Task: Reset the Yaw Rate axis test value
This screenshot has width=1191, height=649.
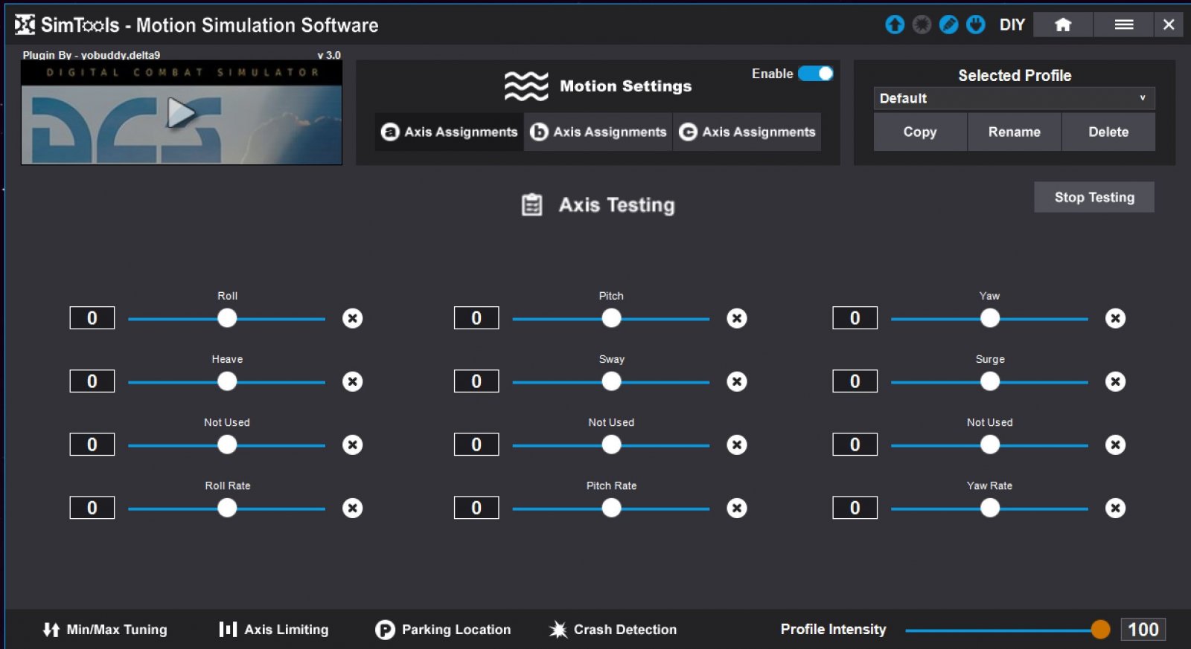Action: click(1115, 508)
